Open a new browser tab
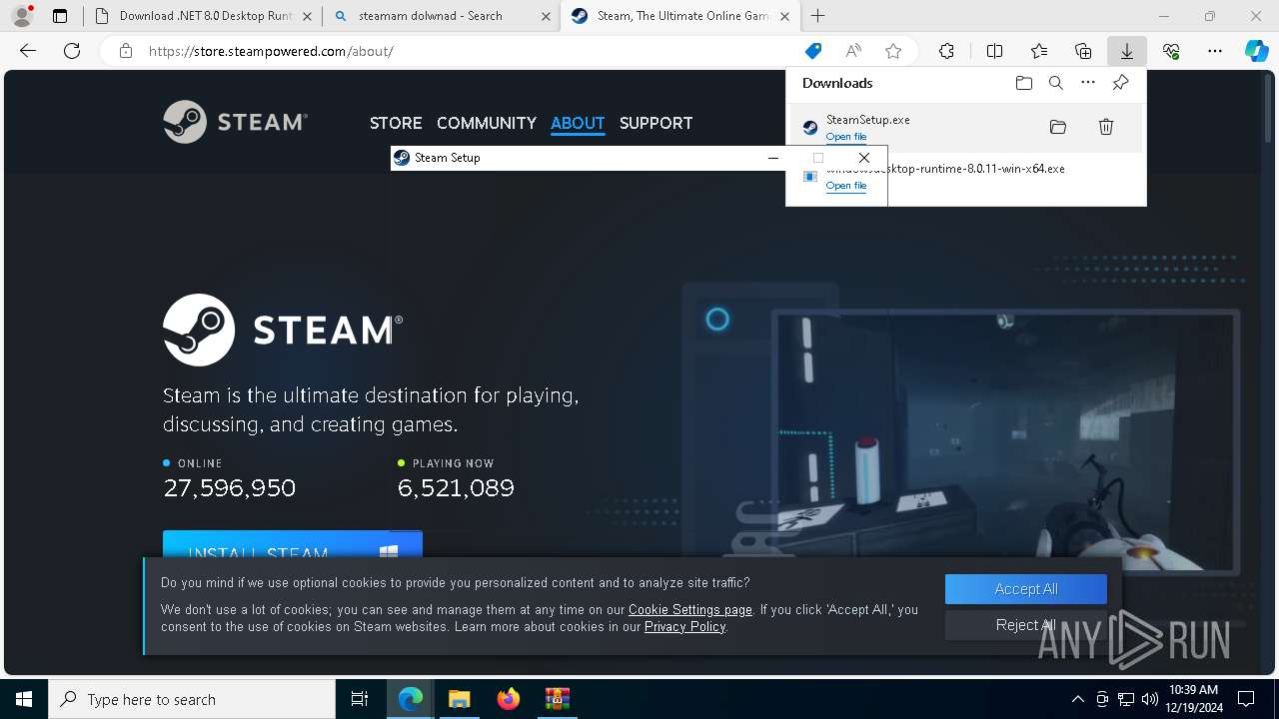 tap(818, 16)
